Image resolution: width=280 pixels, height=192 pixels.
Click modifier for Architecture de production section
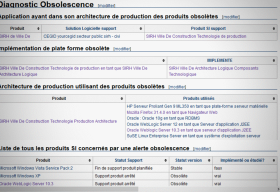(177, 87)
